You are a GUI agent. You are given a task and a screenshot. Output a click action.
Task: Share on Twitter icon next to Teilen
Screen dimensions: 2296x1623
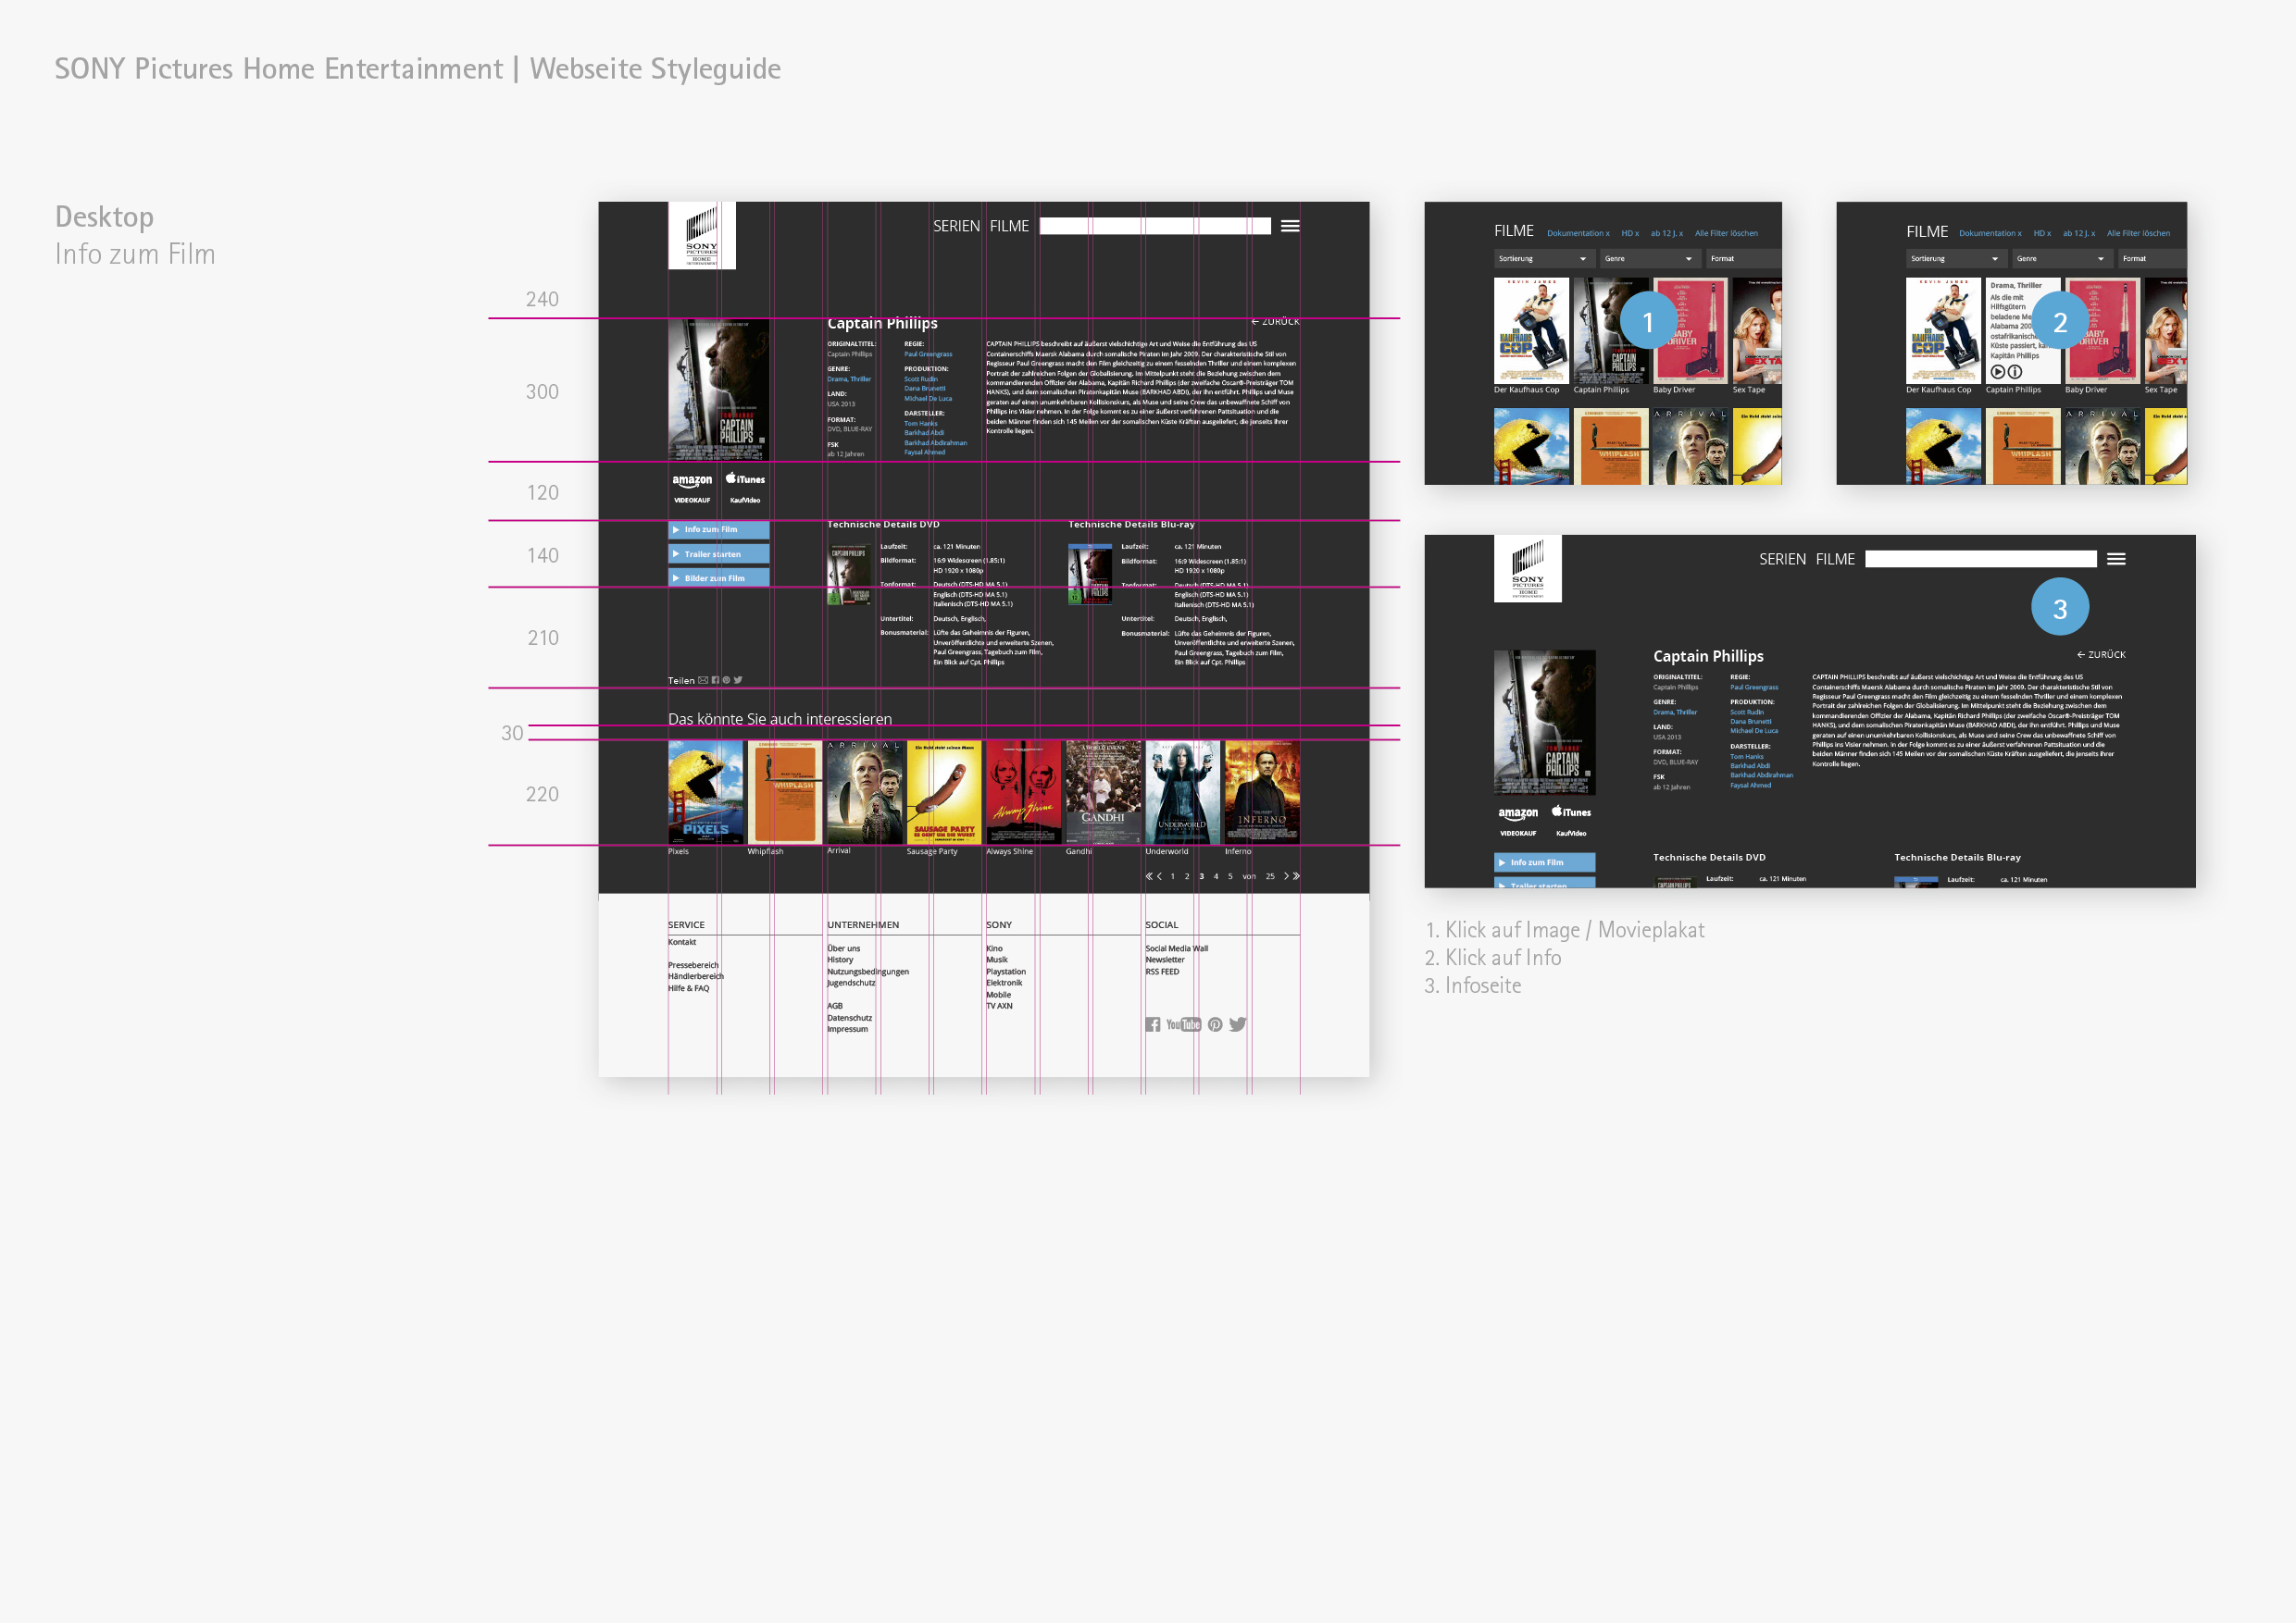(x=738, y=681)
